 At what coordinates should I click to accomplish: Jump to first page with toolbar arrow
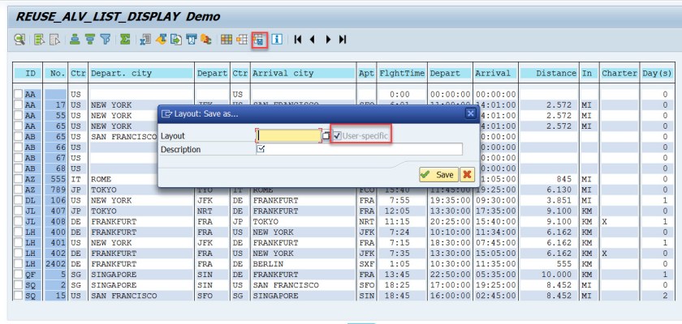299,39
